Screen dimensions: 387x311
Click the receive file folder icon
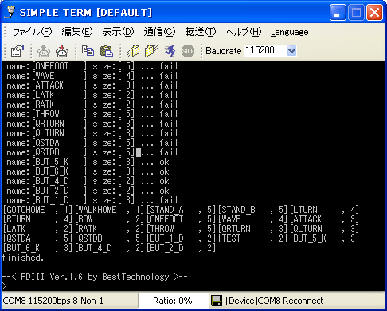[x=151, y=50]
